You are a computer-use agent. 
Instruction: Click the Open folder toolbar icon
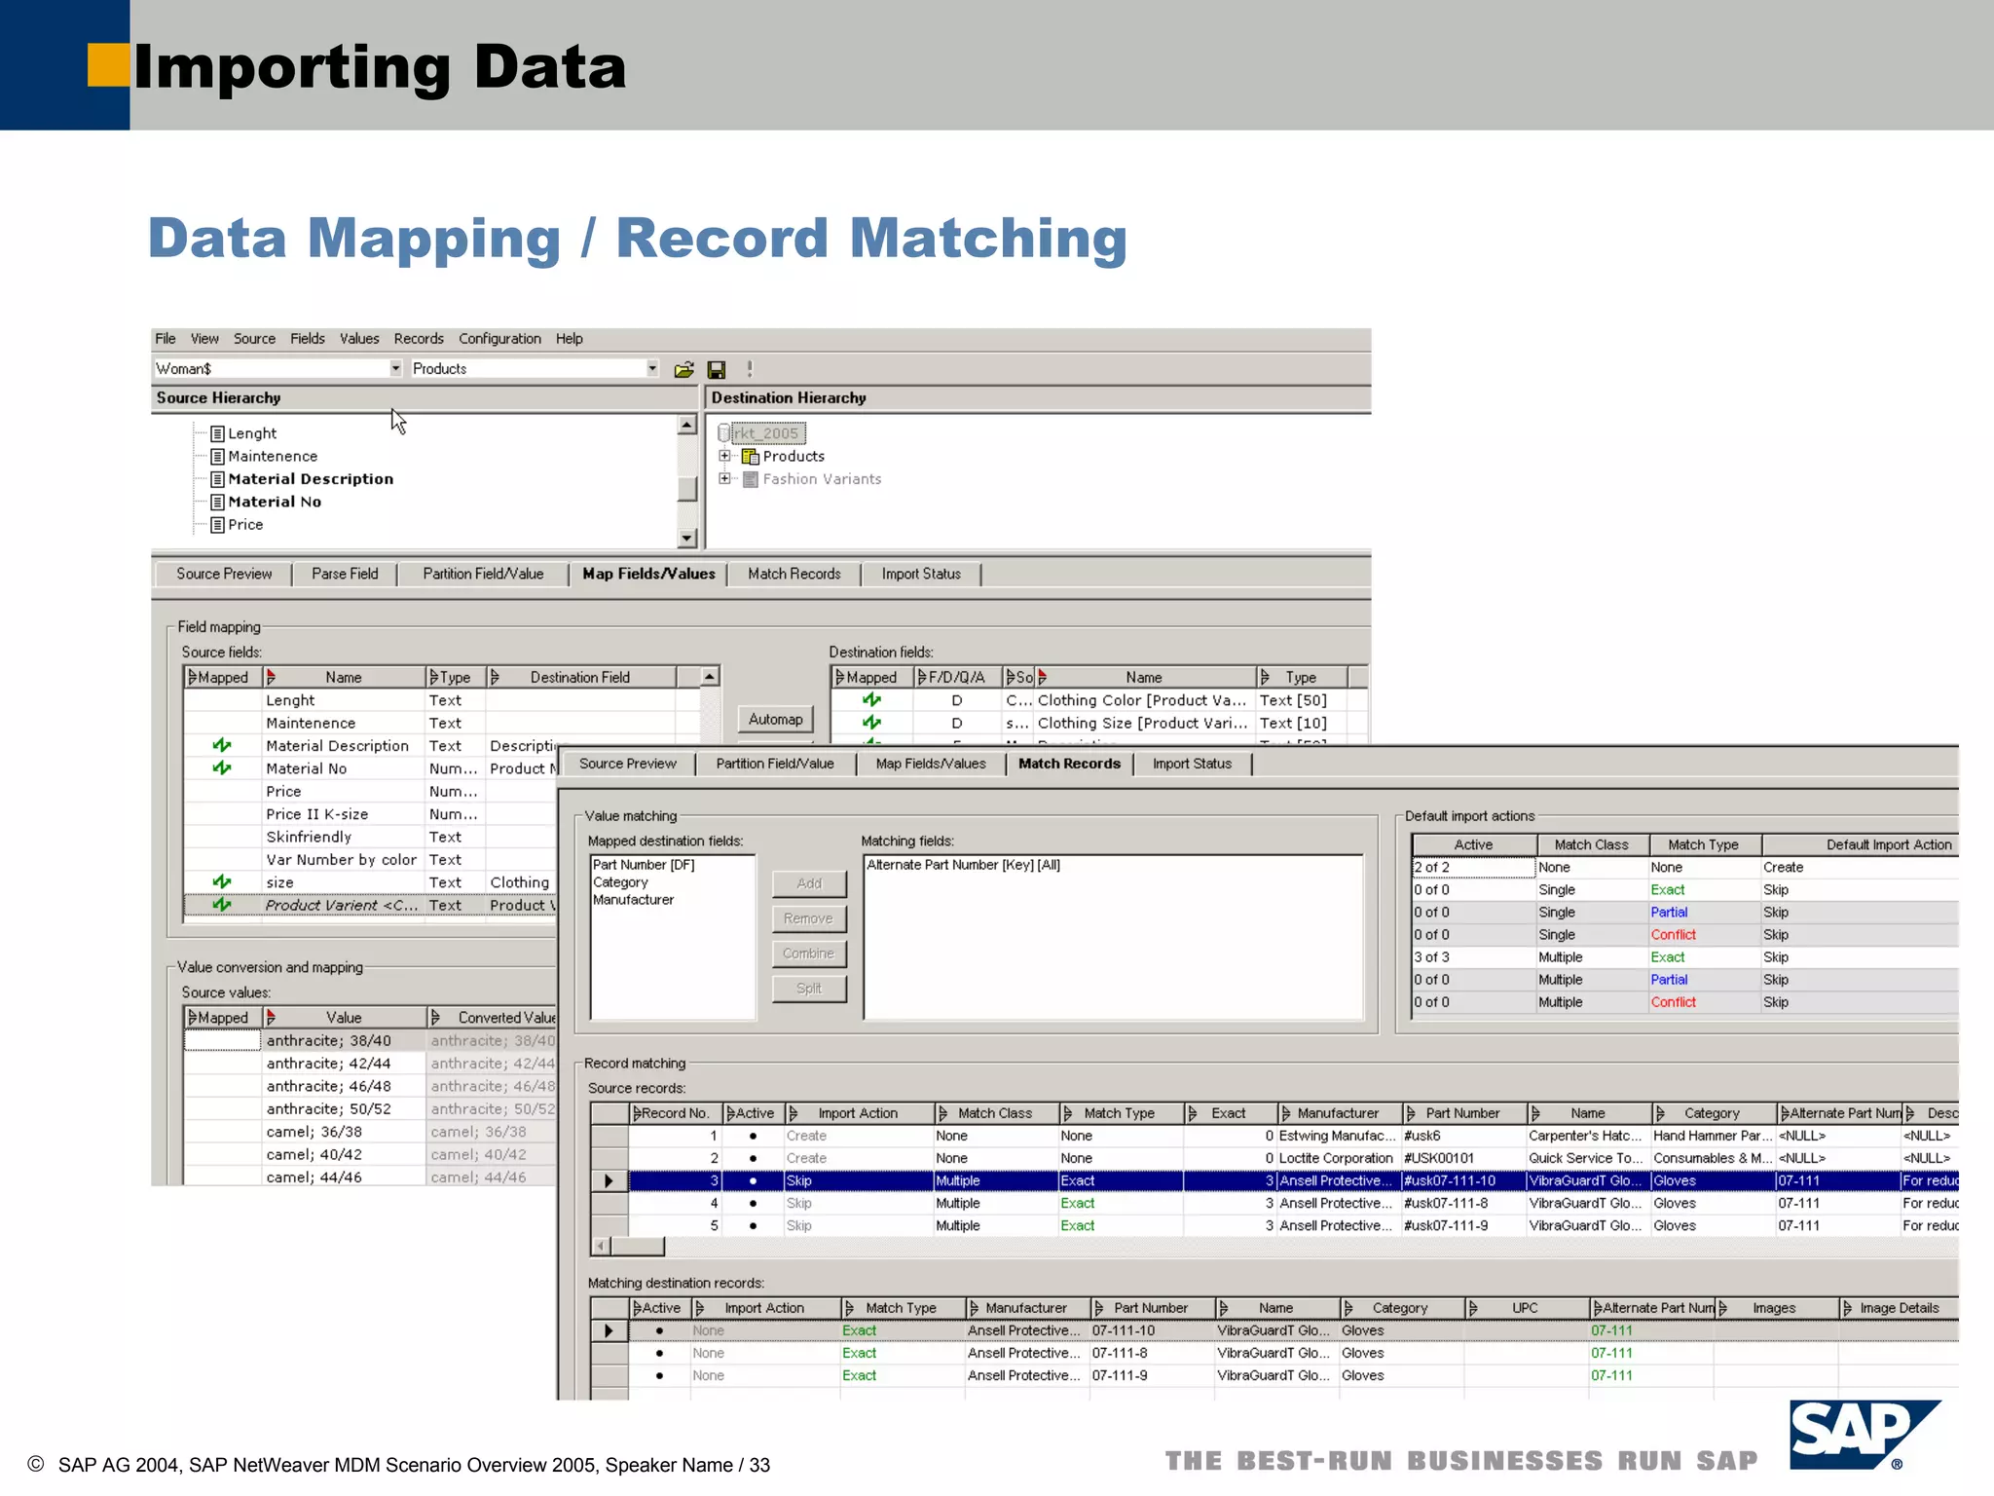(684, 369)
